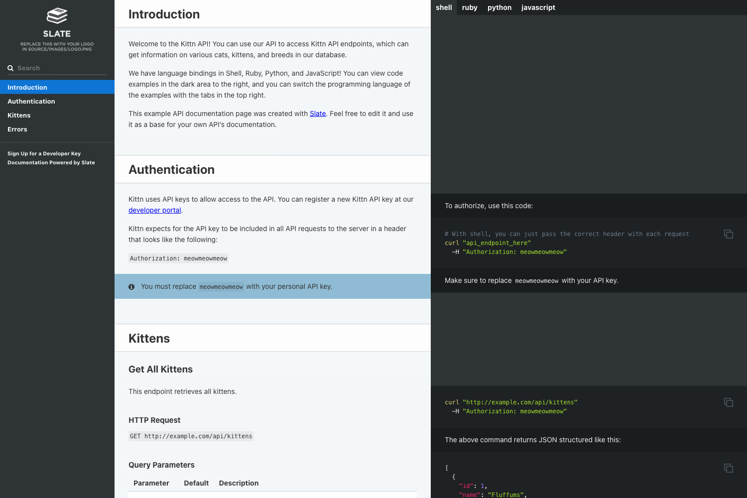Select the shell language tab
This screenshot has width=747, height=498.
tap(444, 7)
